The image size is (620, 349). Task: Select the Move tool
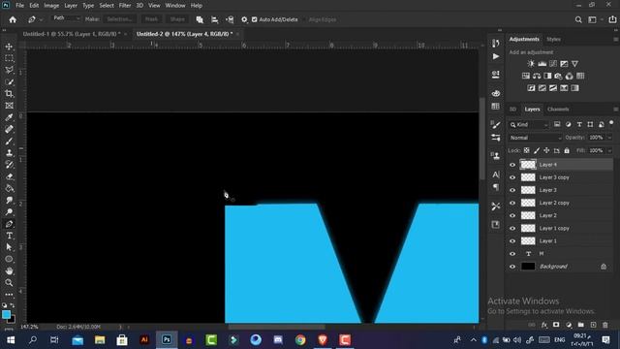click(9, 47)
